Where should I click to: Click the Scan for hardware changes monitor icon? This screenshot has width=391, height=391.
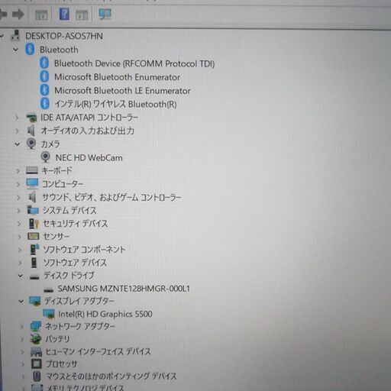pos(105,15)
